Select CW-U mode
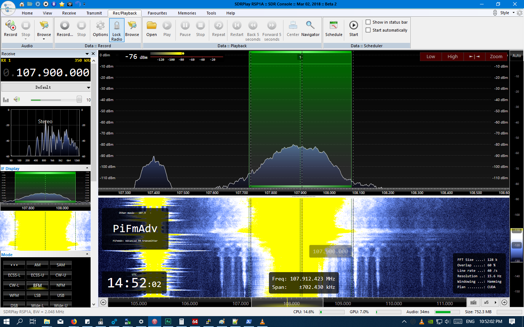This screenshot has width=524, height=327. (x=61, y=275)
